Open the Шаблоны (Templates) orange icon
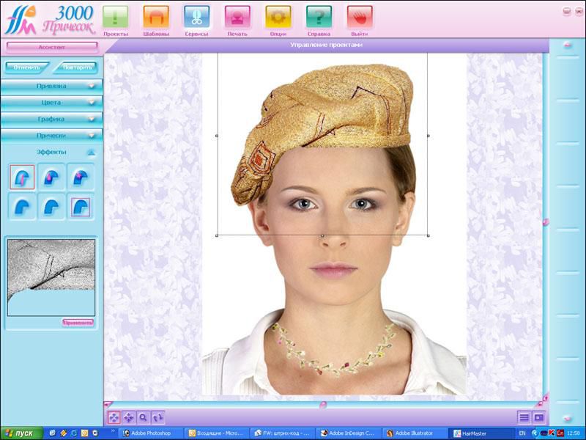The image size is (586, 440). point(155,17)
